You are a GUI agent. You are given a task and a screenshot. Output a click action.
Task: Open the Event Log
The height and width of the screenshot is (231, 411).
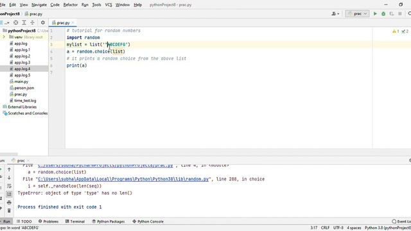point(401,221)
